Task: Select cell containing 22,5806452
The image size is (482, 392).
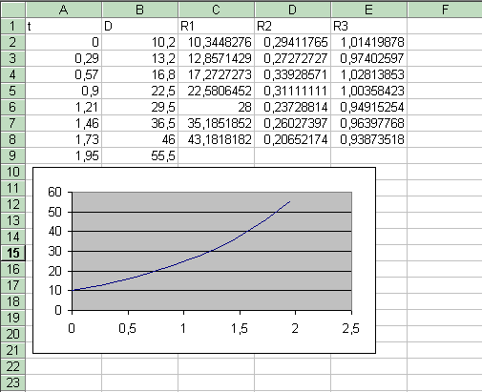Action: (x=217, y=91)
